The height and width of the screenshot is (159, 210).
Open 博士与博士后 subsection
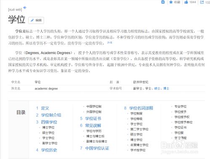[95, 136]
